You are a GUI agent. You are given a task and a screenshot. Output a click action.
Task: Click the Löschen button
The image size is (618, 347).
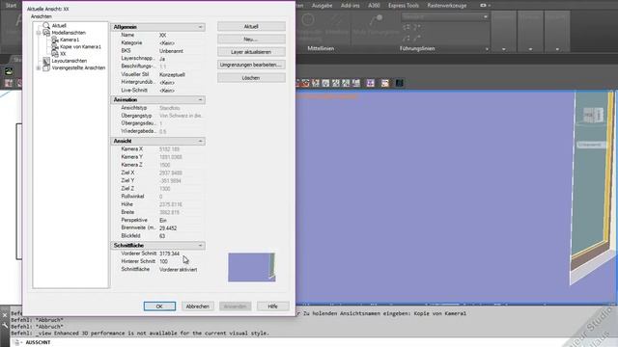point(251,78)
